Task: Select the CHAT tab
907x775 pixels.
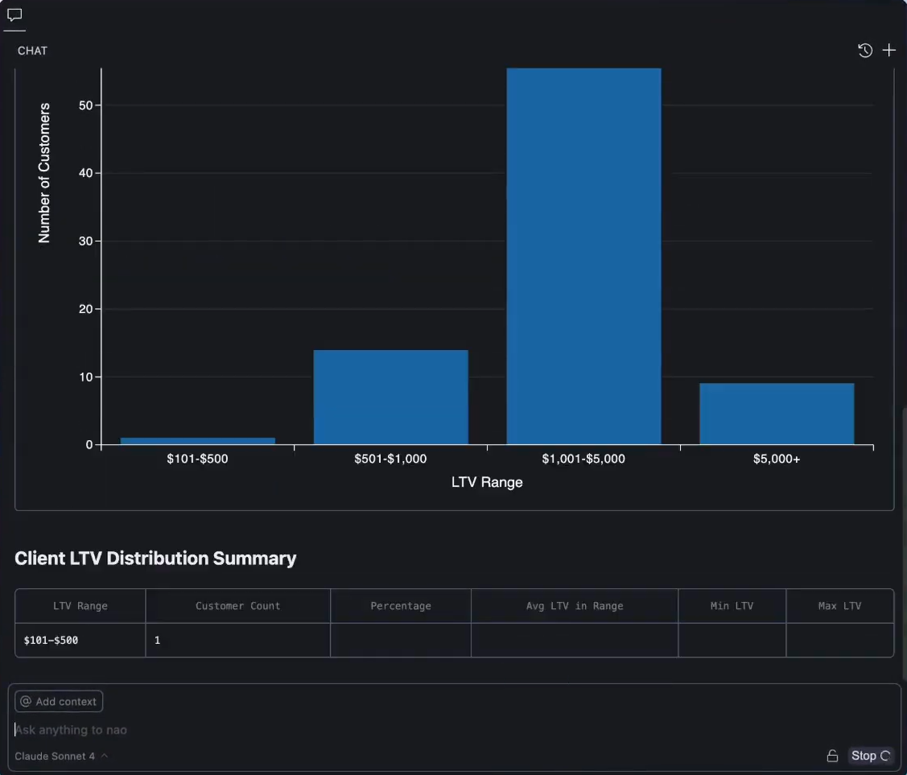Action: pyautogui.click(x=32, y=50)
